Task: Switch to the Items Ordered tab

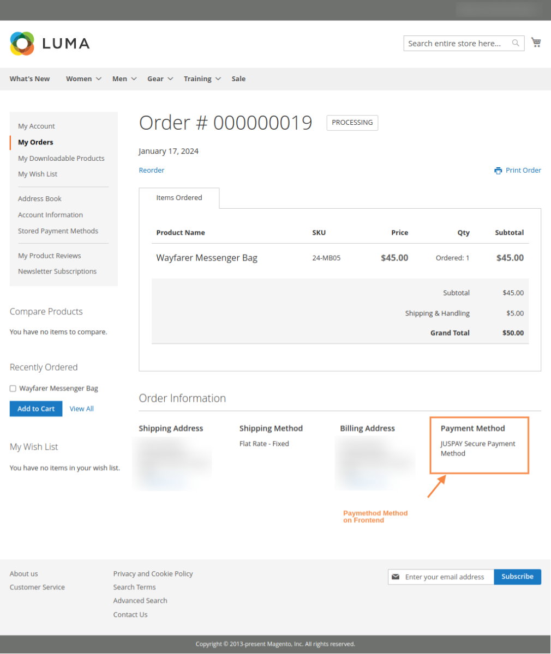Action: 179,198
